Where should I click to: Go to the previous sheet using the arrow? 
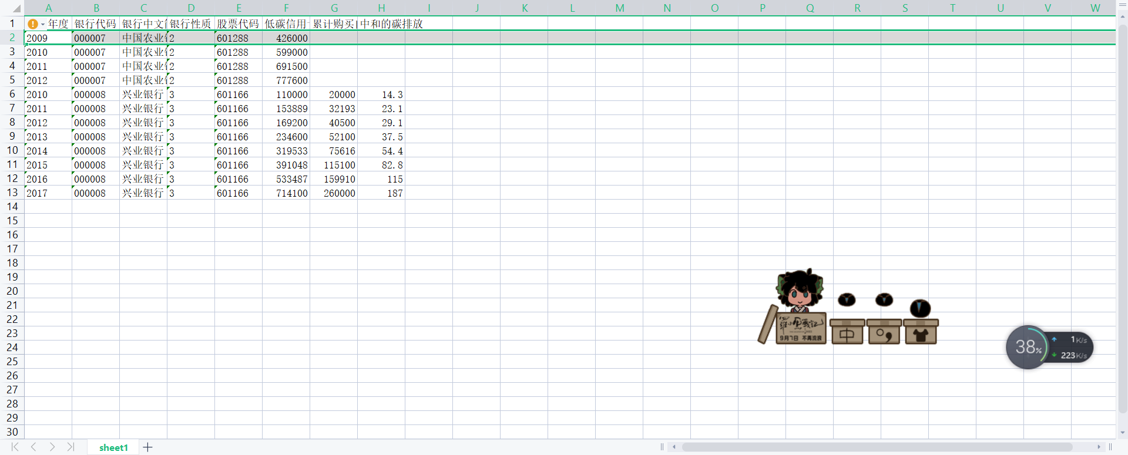coord(33,447)
